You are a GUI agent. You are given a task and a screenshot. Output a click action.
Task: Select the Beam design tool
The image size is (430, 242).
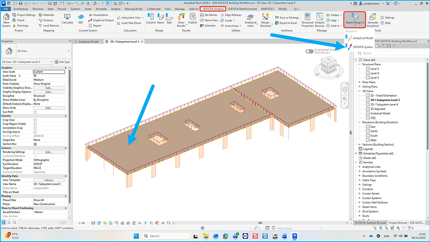pos(161,18)
